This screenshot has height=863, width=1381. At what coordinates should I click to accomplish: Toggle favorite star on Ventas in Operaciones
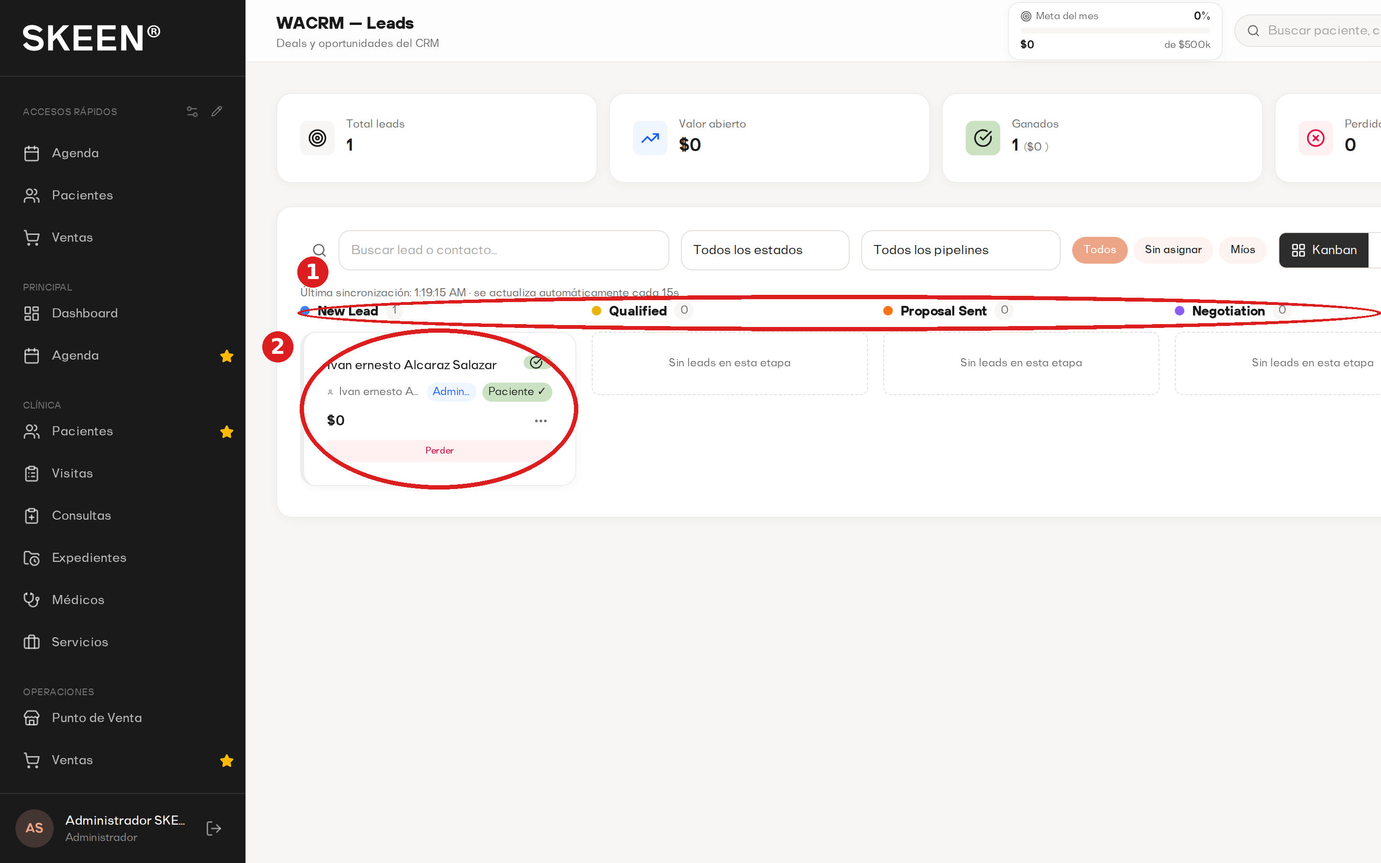click(x=226, y=761)
